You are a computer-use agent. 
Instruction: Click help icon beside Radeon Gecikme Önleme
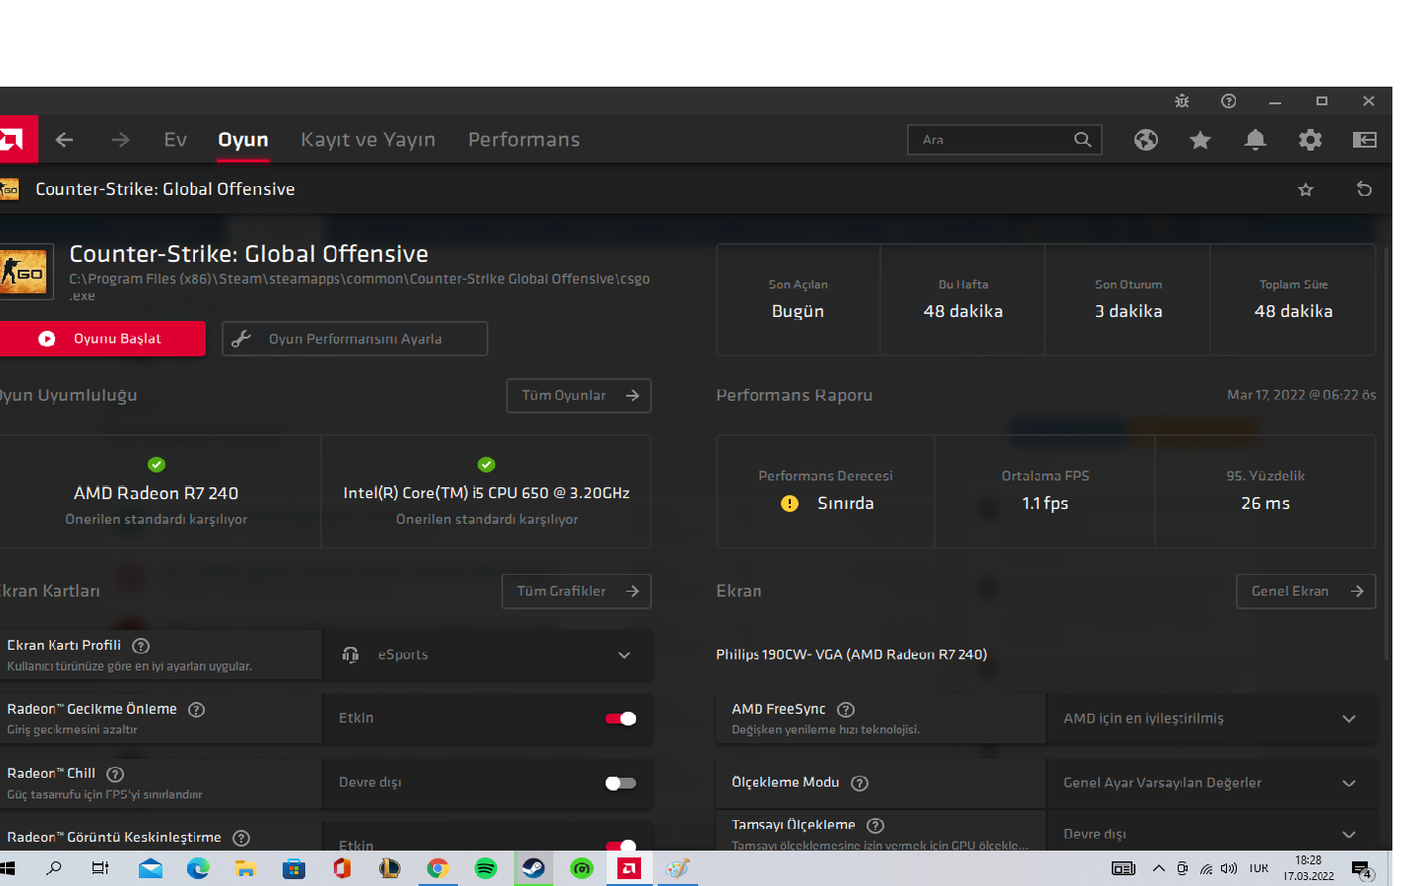pos(196,710)
